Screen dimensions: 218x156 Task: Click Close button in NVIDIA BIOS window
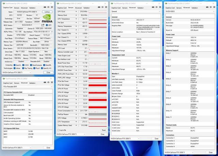(x=211, y=152)
